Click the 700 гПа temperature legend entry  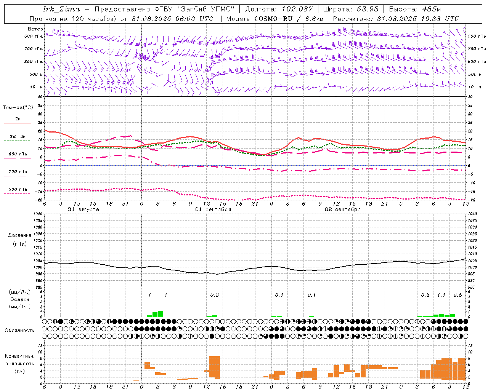(x=18, y=173)
